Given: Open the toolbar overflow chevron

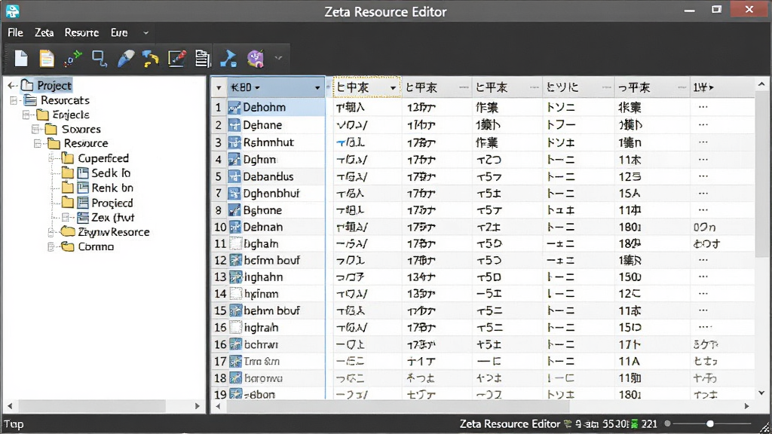Looking at the screenshot, I should point(278,58).
